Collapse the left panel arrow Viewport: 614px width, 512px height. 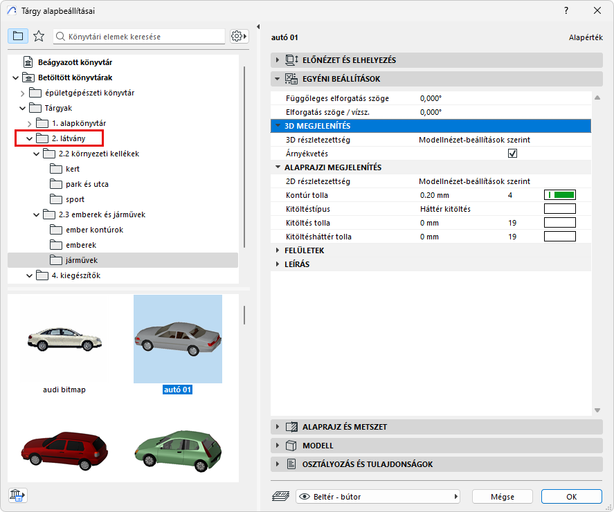258,27
